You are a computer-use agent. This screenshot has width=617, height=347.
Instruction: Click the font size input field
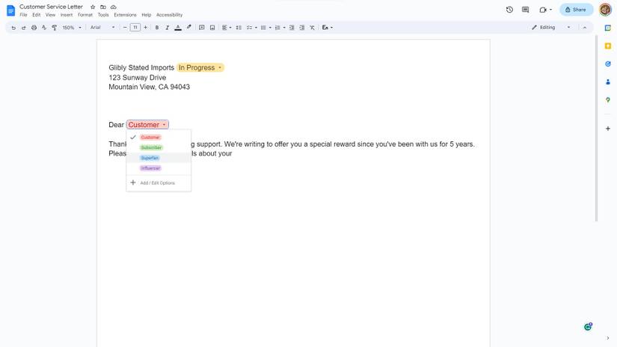(135, 28)
